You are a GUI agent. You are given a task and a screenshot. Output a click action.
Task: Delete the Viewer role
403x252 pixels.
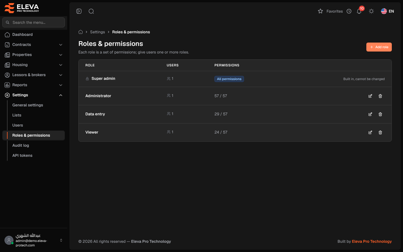[x=380, y=132]
